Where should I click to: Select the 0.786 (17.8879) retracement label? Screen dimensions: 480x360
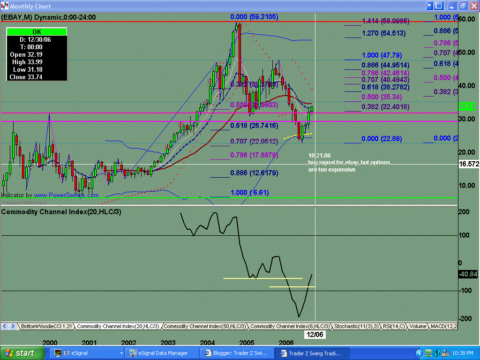[254, 155]
